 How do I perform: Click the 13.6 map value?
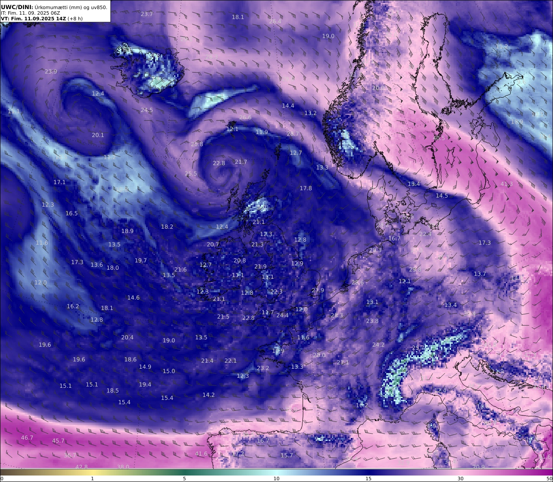[x=97, y=265]
